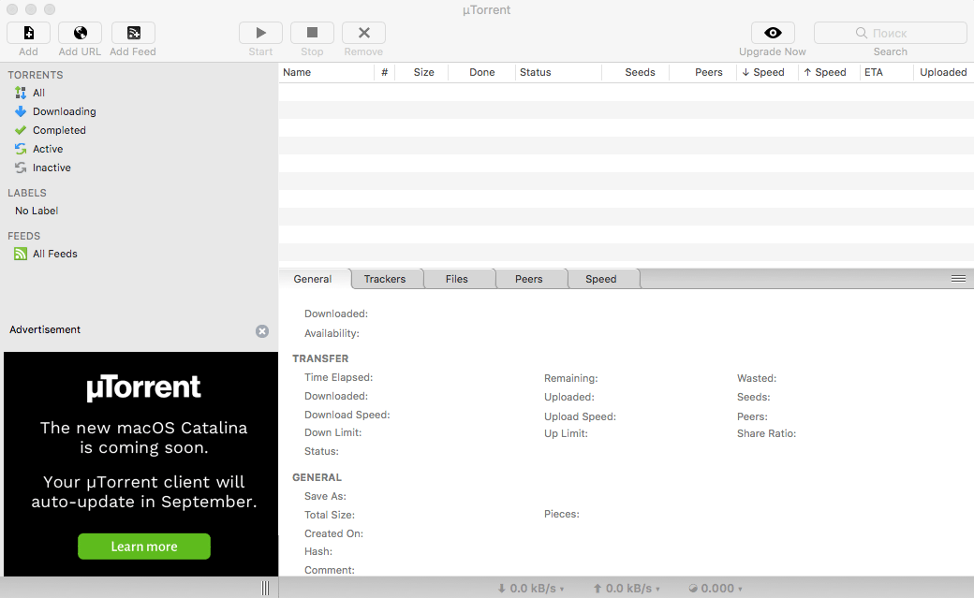Click the Start play button
The width and height of the screenshot is (974, 598).
click(x=261, y=33)
